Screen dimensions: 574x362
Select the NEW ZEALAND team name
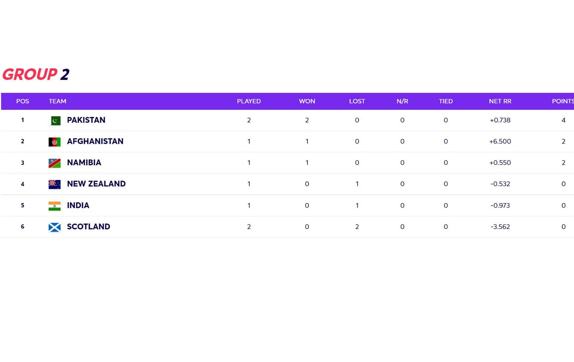96,184
